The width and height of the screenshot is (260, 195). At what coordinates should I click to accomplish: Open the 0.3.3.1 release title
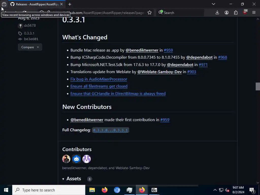point(74,20)
